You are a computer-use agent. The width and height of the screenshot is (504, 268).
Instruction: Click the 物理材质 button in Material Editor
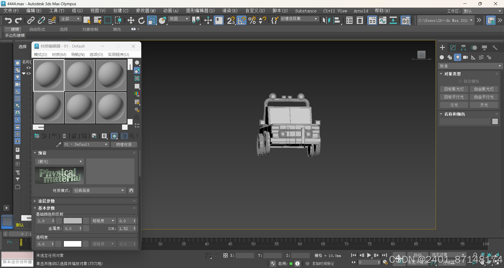[x=124, y=144]
